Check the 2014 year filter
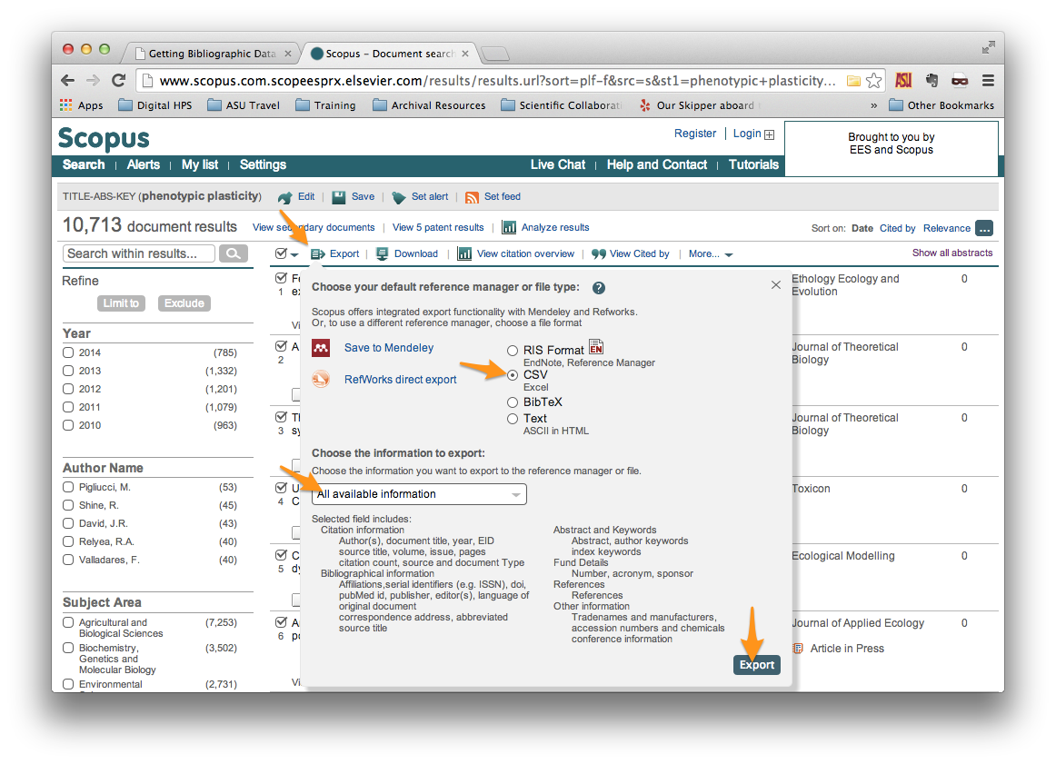1056x764 pixels. pos(68,352)
